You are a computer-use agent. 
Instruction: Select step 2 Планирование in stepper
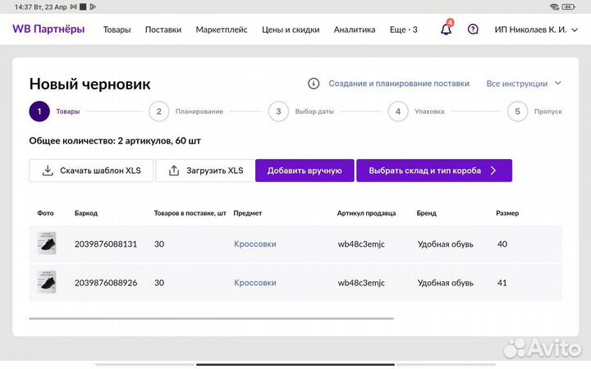159,112
